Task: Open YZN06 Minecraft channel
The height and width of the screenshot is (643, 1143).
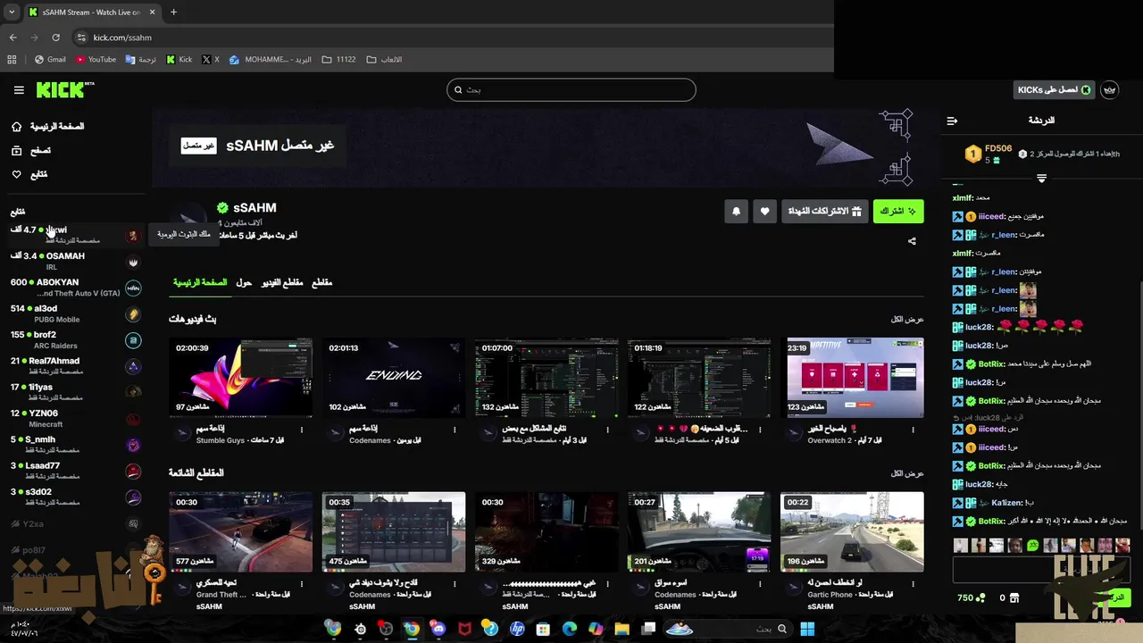Action: point(76,418)
